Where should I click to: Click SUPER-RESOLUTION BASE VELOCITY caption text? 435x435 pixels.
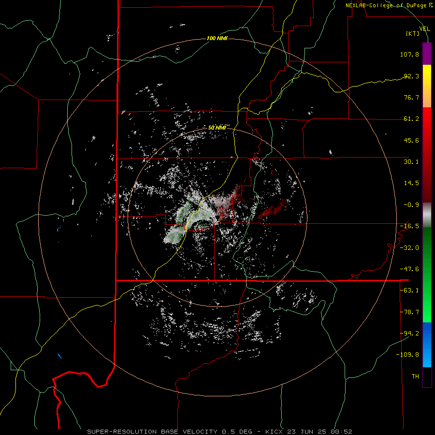click(x=152, y=432)
